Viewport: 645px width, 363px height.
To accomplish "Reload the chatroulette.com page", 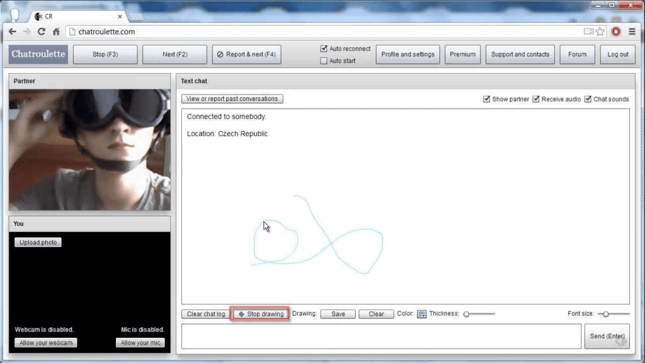I will [42, 32].
